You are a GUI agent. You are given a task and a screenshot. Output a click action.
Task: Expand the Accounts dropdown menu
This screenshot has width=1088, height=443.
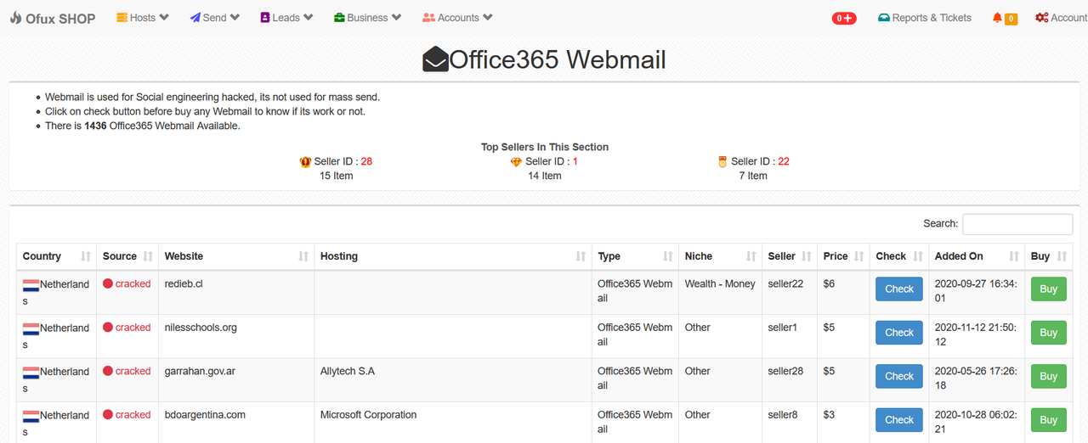[457, 18]
